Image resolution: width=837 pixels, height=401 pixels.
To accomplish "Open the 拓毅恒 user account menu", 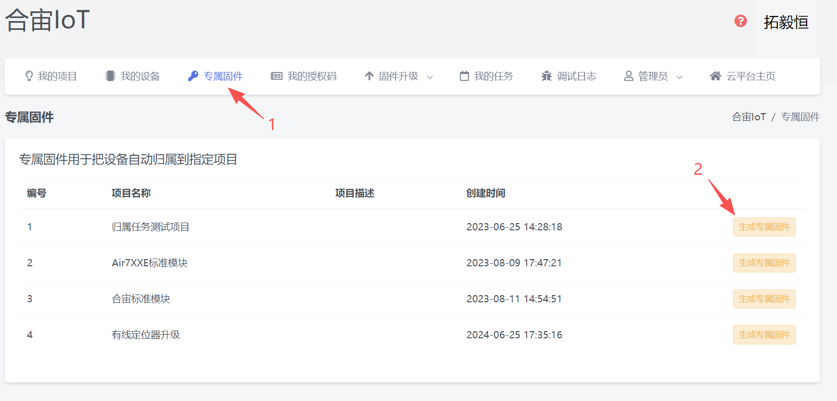I will pos(786,23).
